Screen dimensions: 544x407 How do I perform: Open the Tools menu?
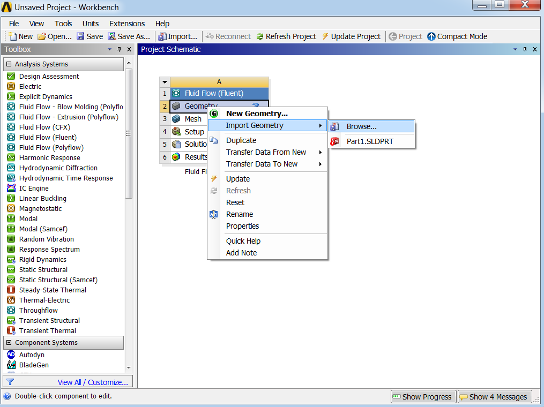(x=63, y=24)
